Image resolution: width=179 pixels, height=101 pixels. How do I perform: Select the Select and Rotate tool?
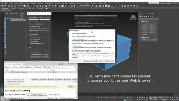point(40,6)
